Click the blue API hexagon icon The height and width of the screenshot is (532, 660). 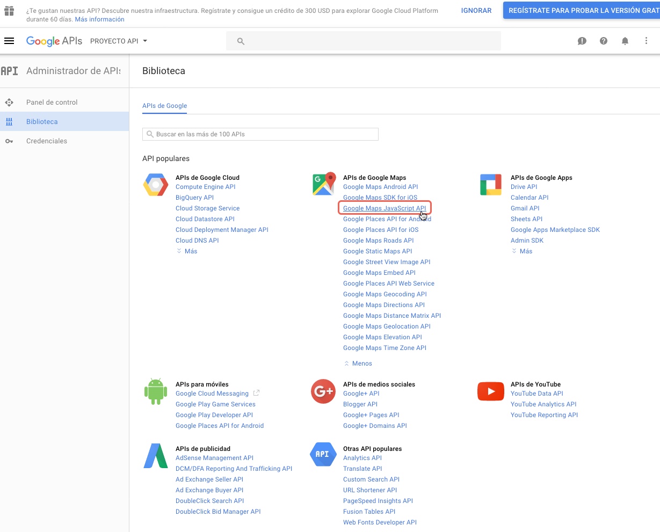(323, 454)
